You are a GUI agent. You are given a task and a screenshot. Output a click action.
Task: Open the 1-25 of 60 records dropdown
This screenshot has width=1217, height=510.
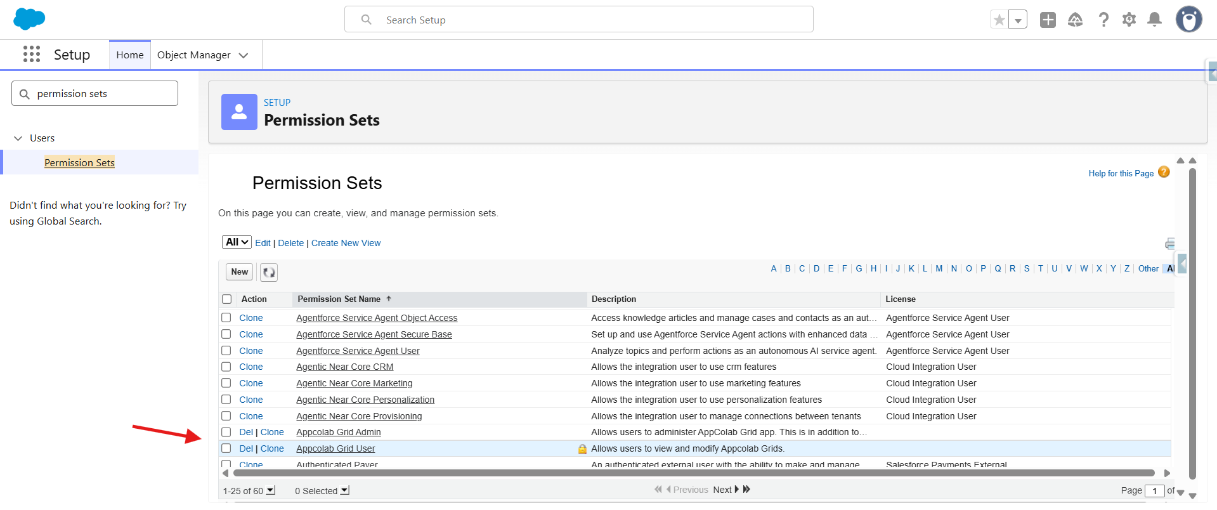271,490
